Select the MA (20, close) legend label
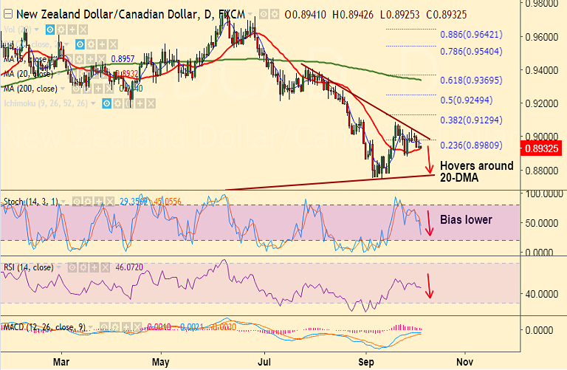The image size is (567, 370). coord(29,74)
